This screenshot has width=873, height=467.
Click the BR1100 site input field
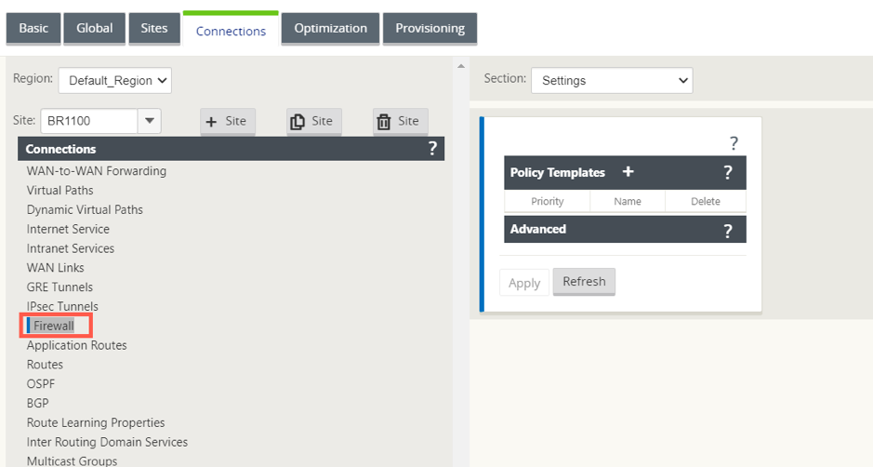click(x=89, y=121)
